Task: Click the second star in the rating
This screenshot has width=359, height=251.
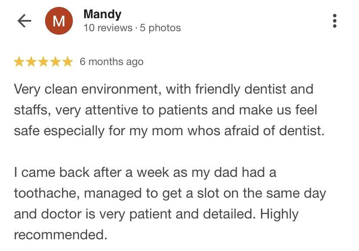Action: (x=31, y=62)
